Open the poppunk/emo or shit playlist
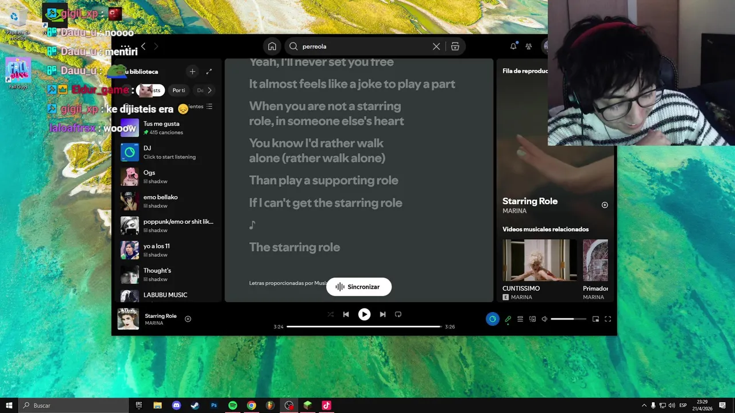 [168, 225]
